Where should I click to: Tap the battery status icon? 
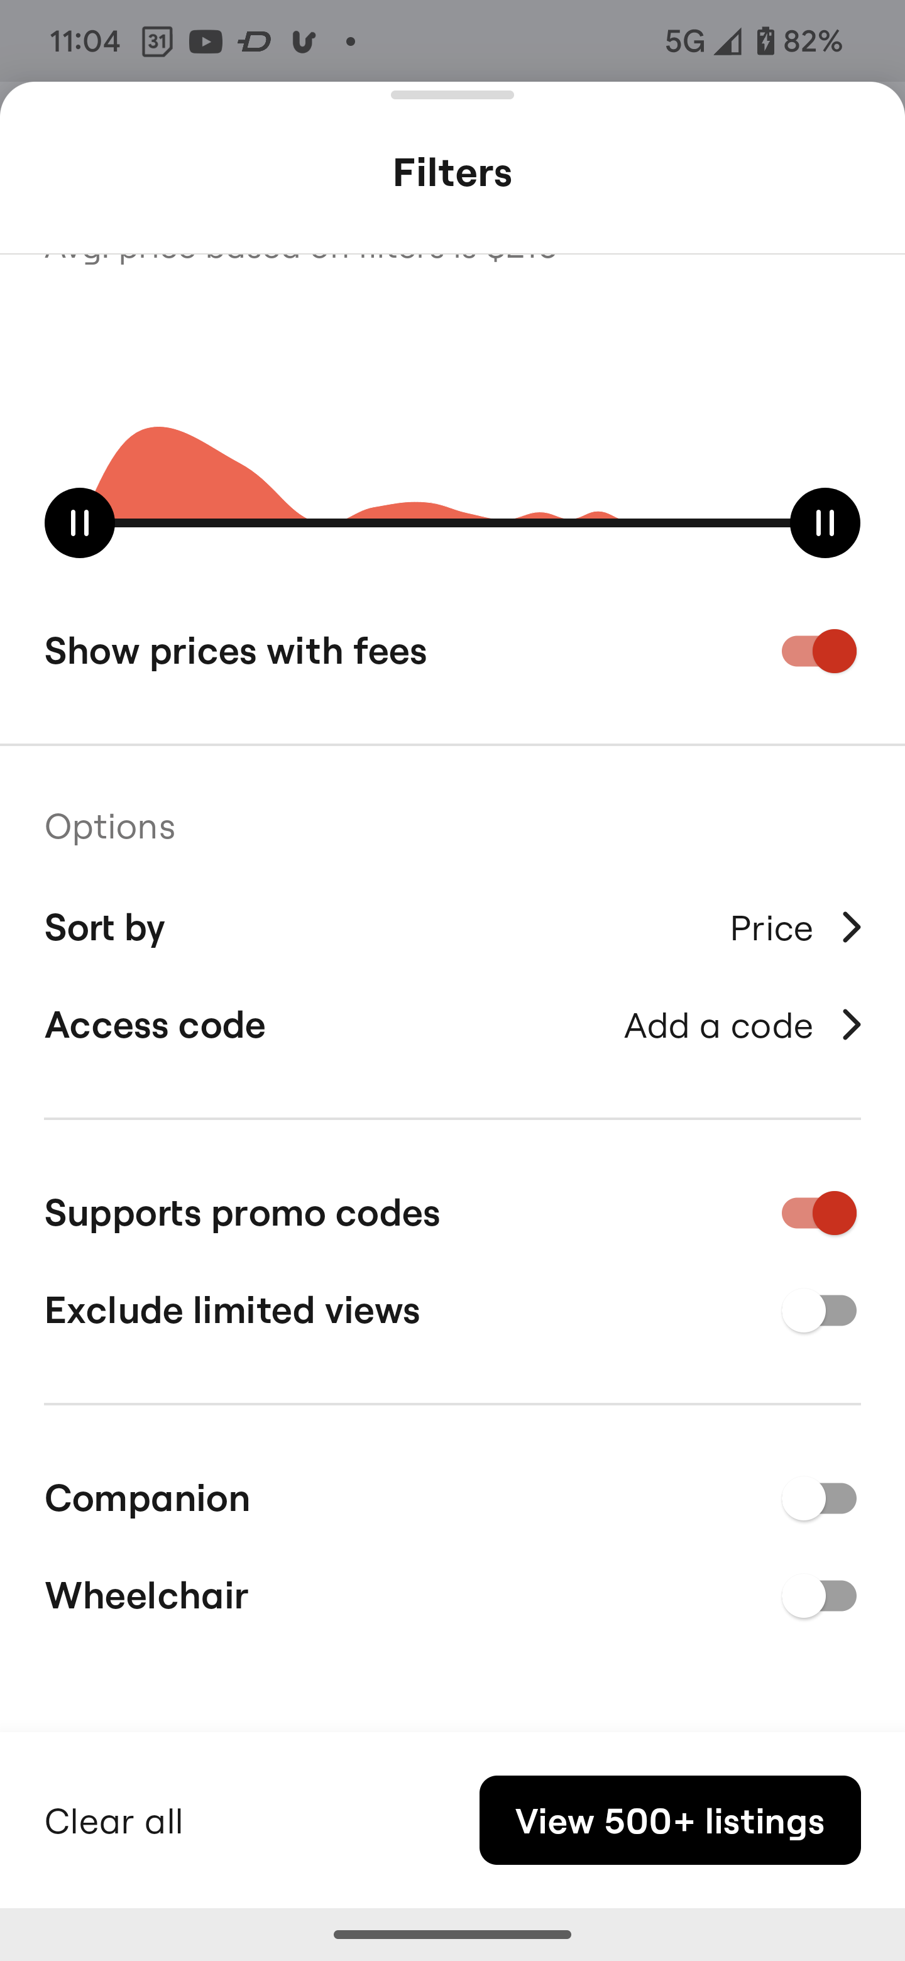(765, 41)
